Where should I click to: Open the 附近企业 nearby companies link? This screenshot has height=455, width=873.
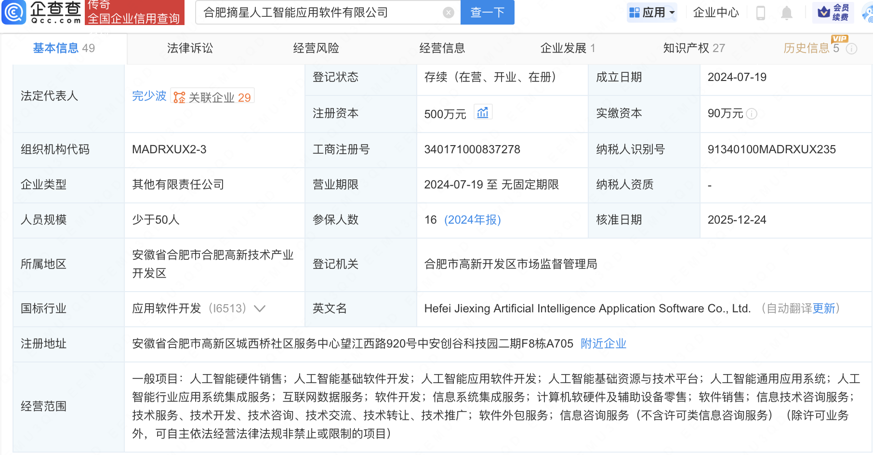(603, 344)
